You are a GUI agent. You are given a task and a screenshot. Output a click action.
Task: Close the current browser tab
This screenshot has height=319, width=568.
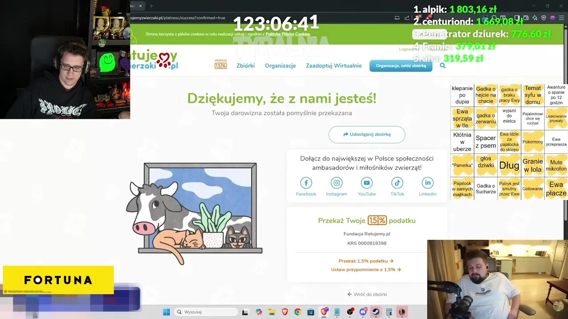pos(140,6)
